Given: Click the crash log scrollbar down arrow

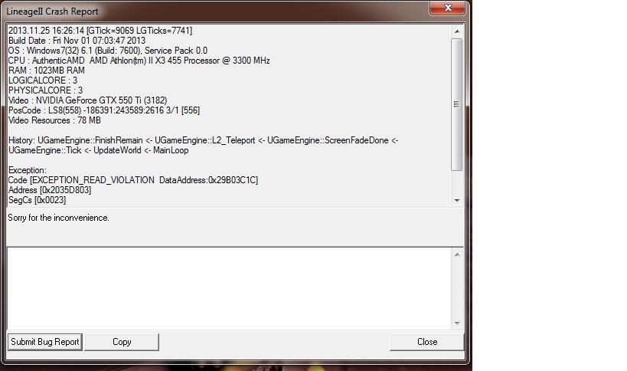Looking at the screenshot, I should [457, 201].
